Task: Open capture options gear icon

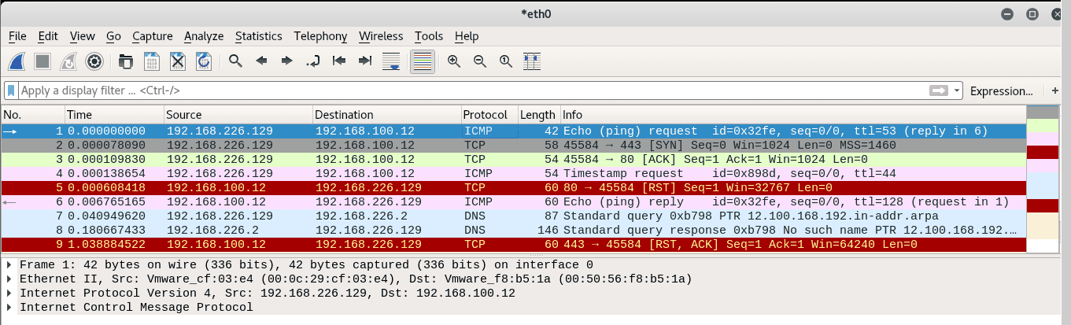Action: tap(94, 61)
